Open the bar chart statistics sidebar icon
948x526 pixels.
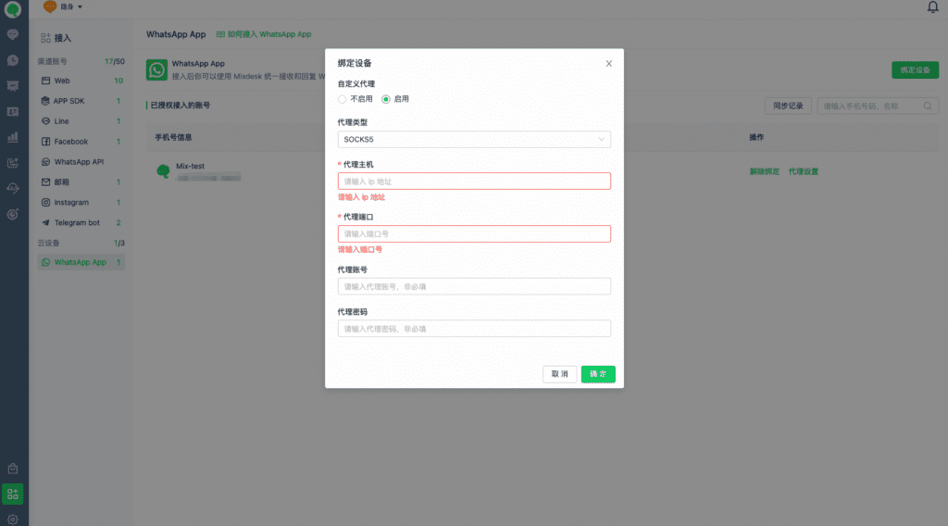[x=13, y=137]
